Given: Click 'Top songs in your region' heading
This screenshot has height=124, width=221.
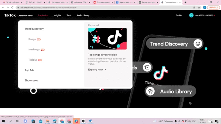Looking at the screenshot, I should click(x=102, y=55).
